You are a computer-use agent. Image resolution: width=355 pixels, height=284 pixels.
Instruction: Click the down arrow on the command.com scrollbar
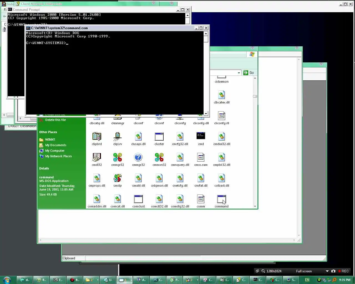206,113
